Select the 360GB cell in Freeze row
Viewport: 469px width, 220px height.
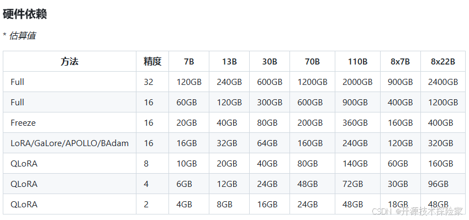tap(355, 123)
